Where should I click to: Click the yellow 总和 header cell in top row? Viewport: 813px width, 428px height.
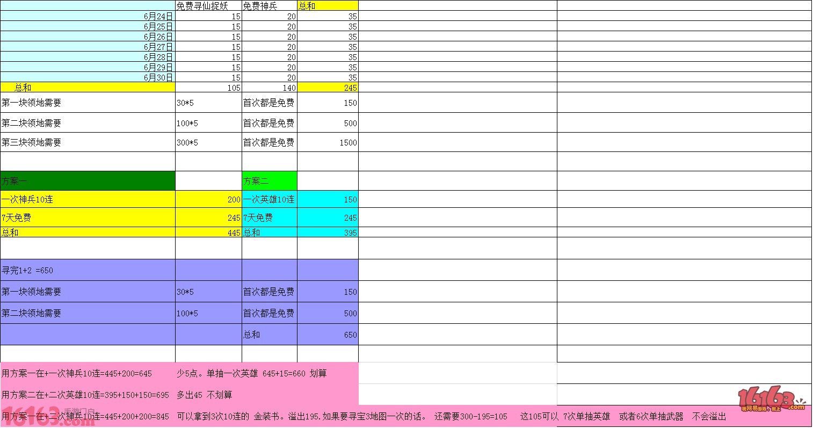pyautogui.click(x=328, y=5)
